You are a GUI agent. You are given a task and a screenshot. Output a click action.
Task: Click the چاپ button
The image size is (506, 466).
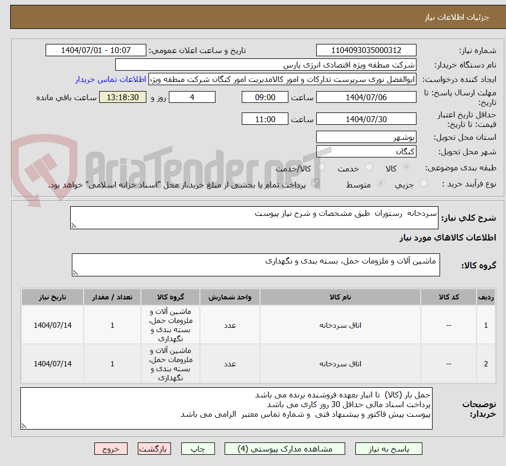pyautogui.click(x=198, y=448)
